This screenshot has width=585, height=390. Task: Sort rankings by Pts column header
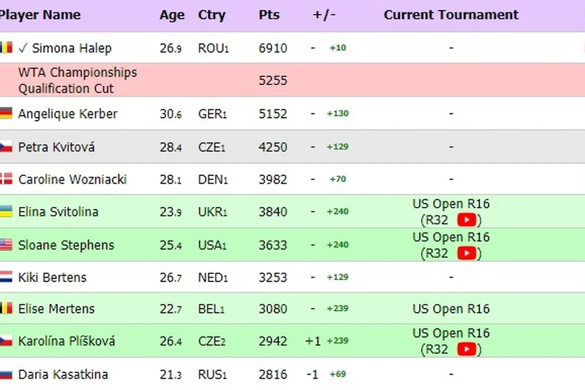coord(269,15)
